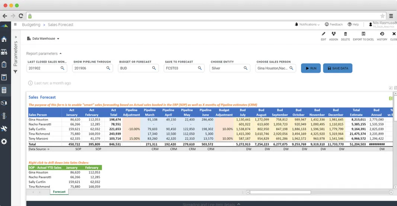
Task: Expand the Parameters side panel chevron
Action: (x=16, y=37)
